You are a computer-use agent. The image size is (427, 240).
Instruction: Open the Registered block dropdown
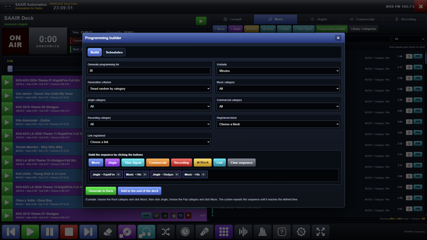[278, 124]
